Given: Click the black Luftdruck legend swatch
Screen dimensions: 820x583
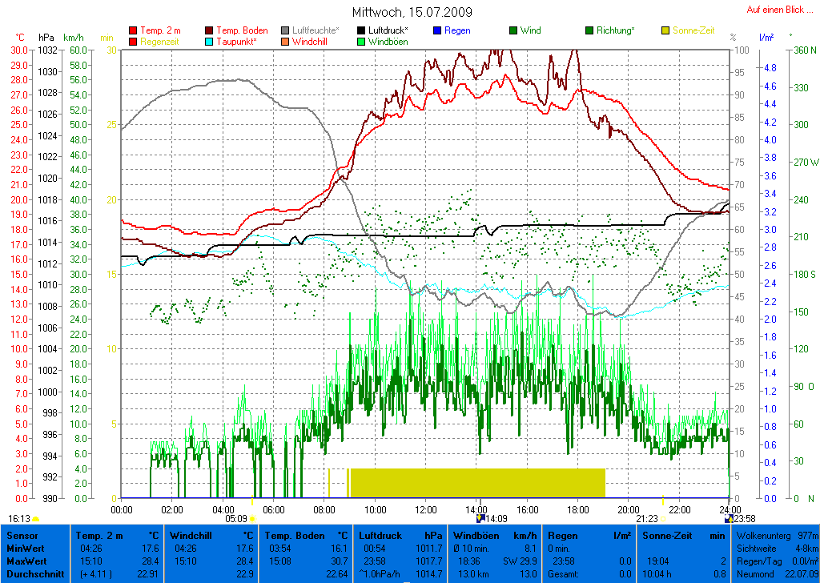Looking at the screenshot, I should pos(362,30).
